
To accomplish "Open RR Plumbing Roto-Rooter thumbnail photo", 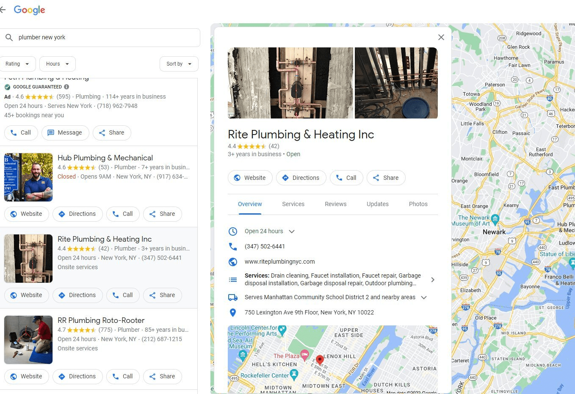I will [x=28, y=340].
